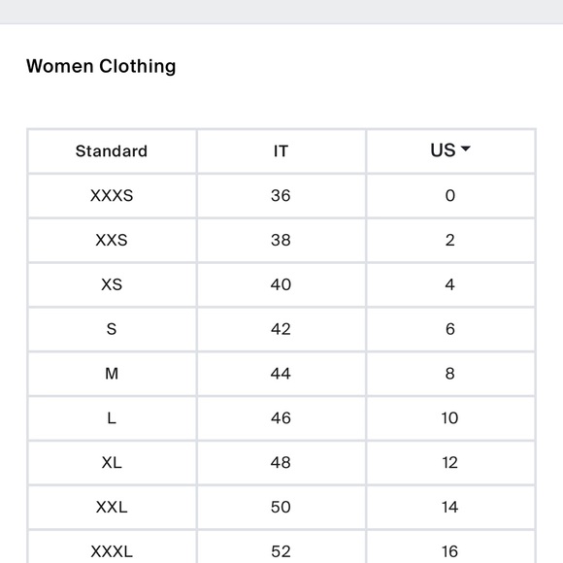Click the IT size 48 cell
Viewport: 563px width, 563px height.
click(x=281, y=463)
